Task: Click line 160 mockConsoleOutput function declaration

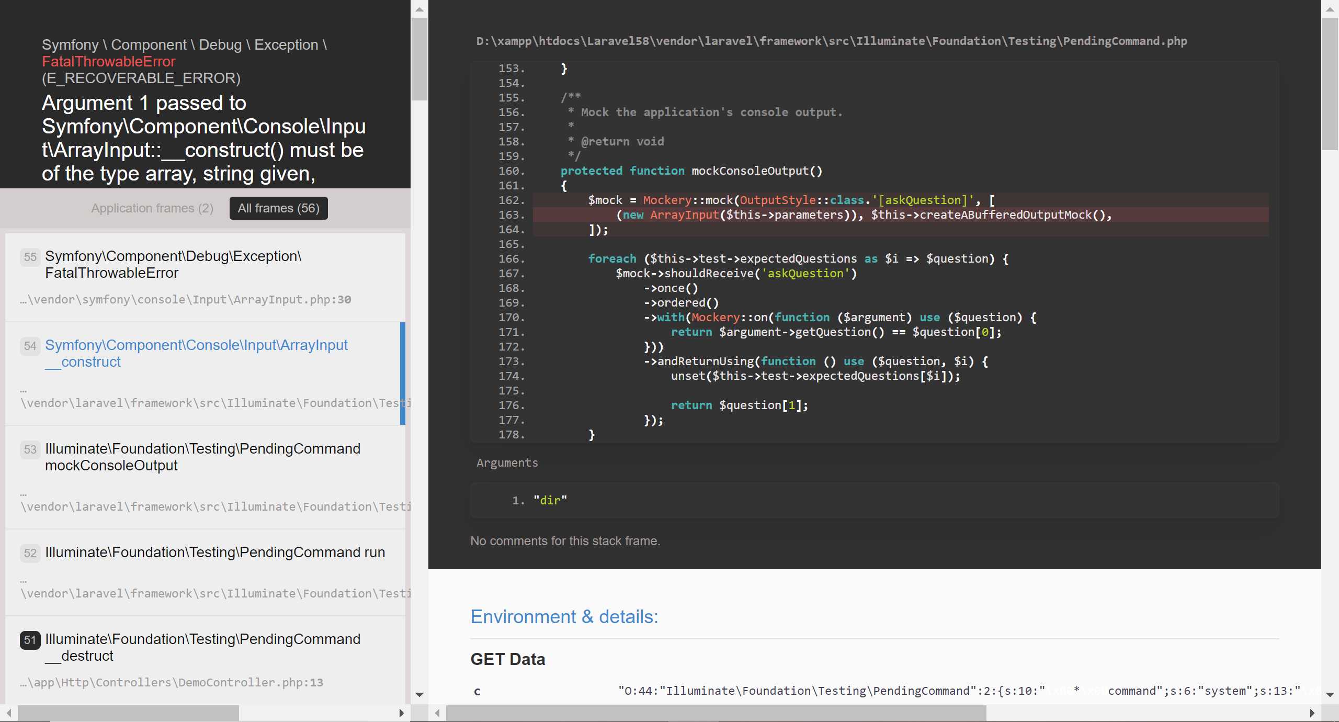Action: click(691, 171)
